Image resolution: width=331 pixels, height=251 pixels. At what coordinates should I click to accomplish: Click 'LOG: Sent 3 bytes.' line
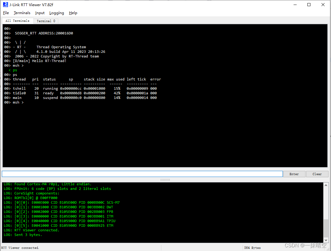click(23, 235)
